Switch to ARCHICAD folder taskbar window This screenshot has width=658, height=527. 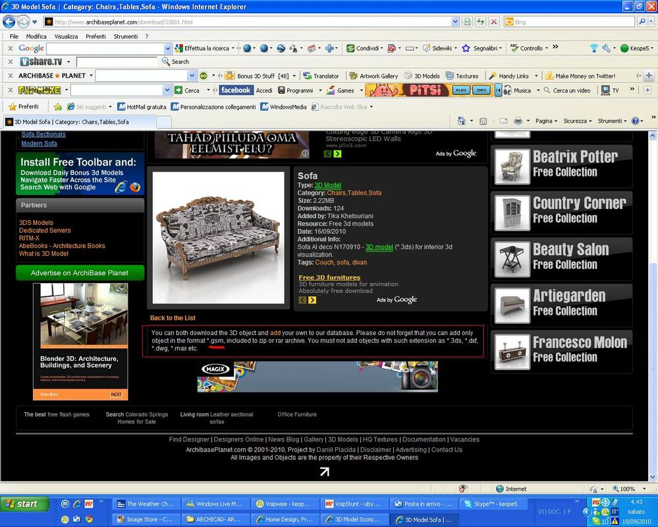point(215,519)
